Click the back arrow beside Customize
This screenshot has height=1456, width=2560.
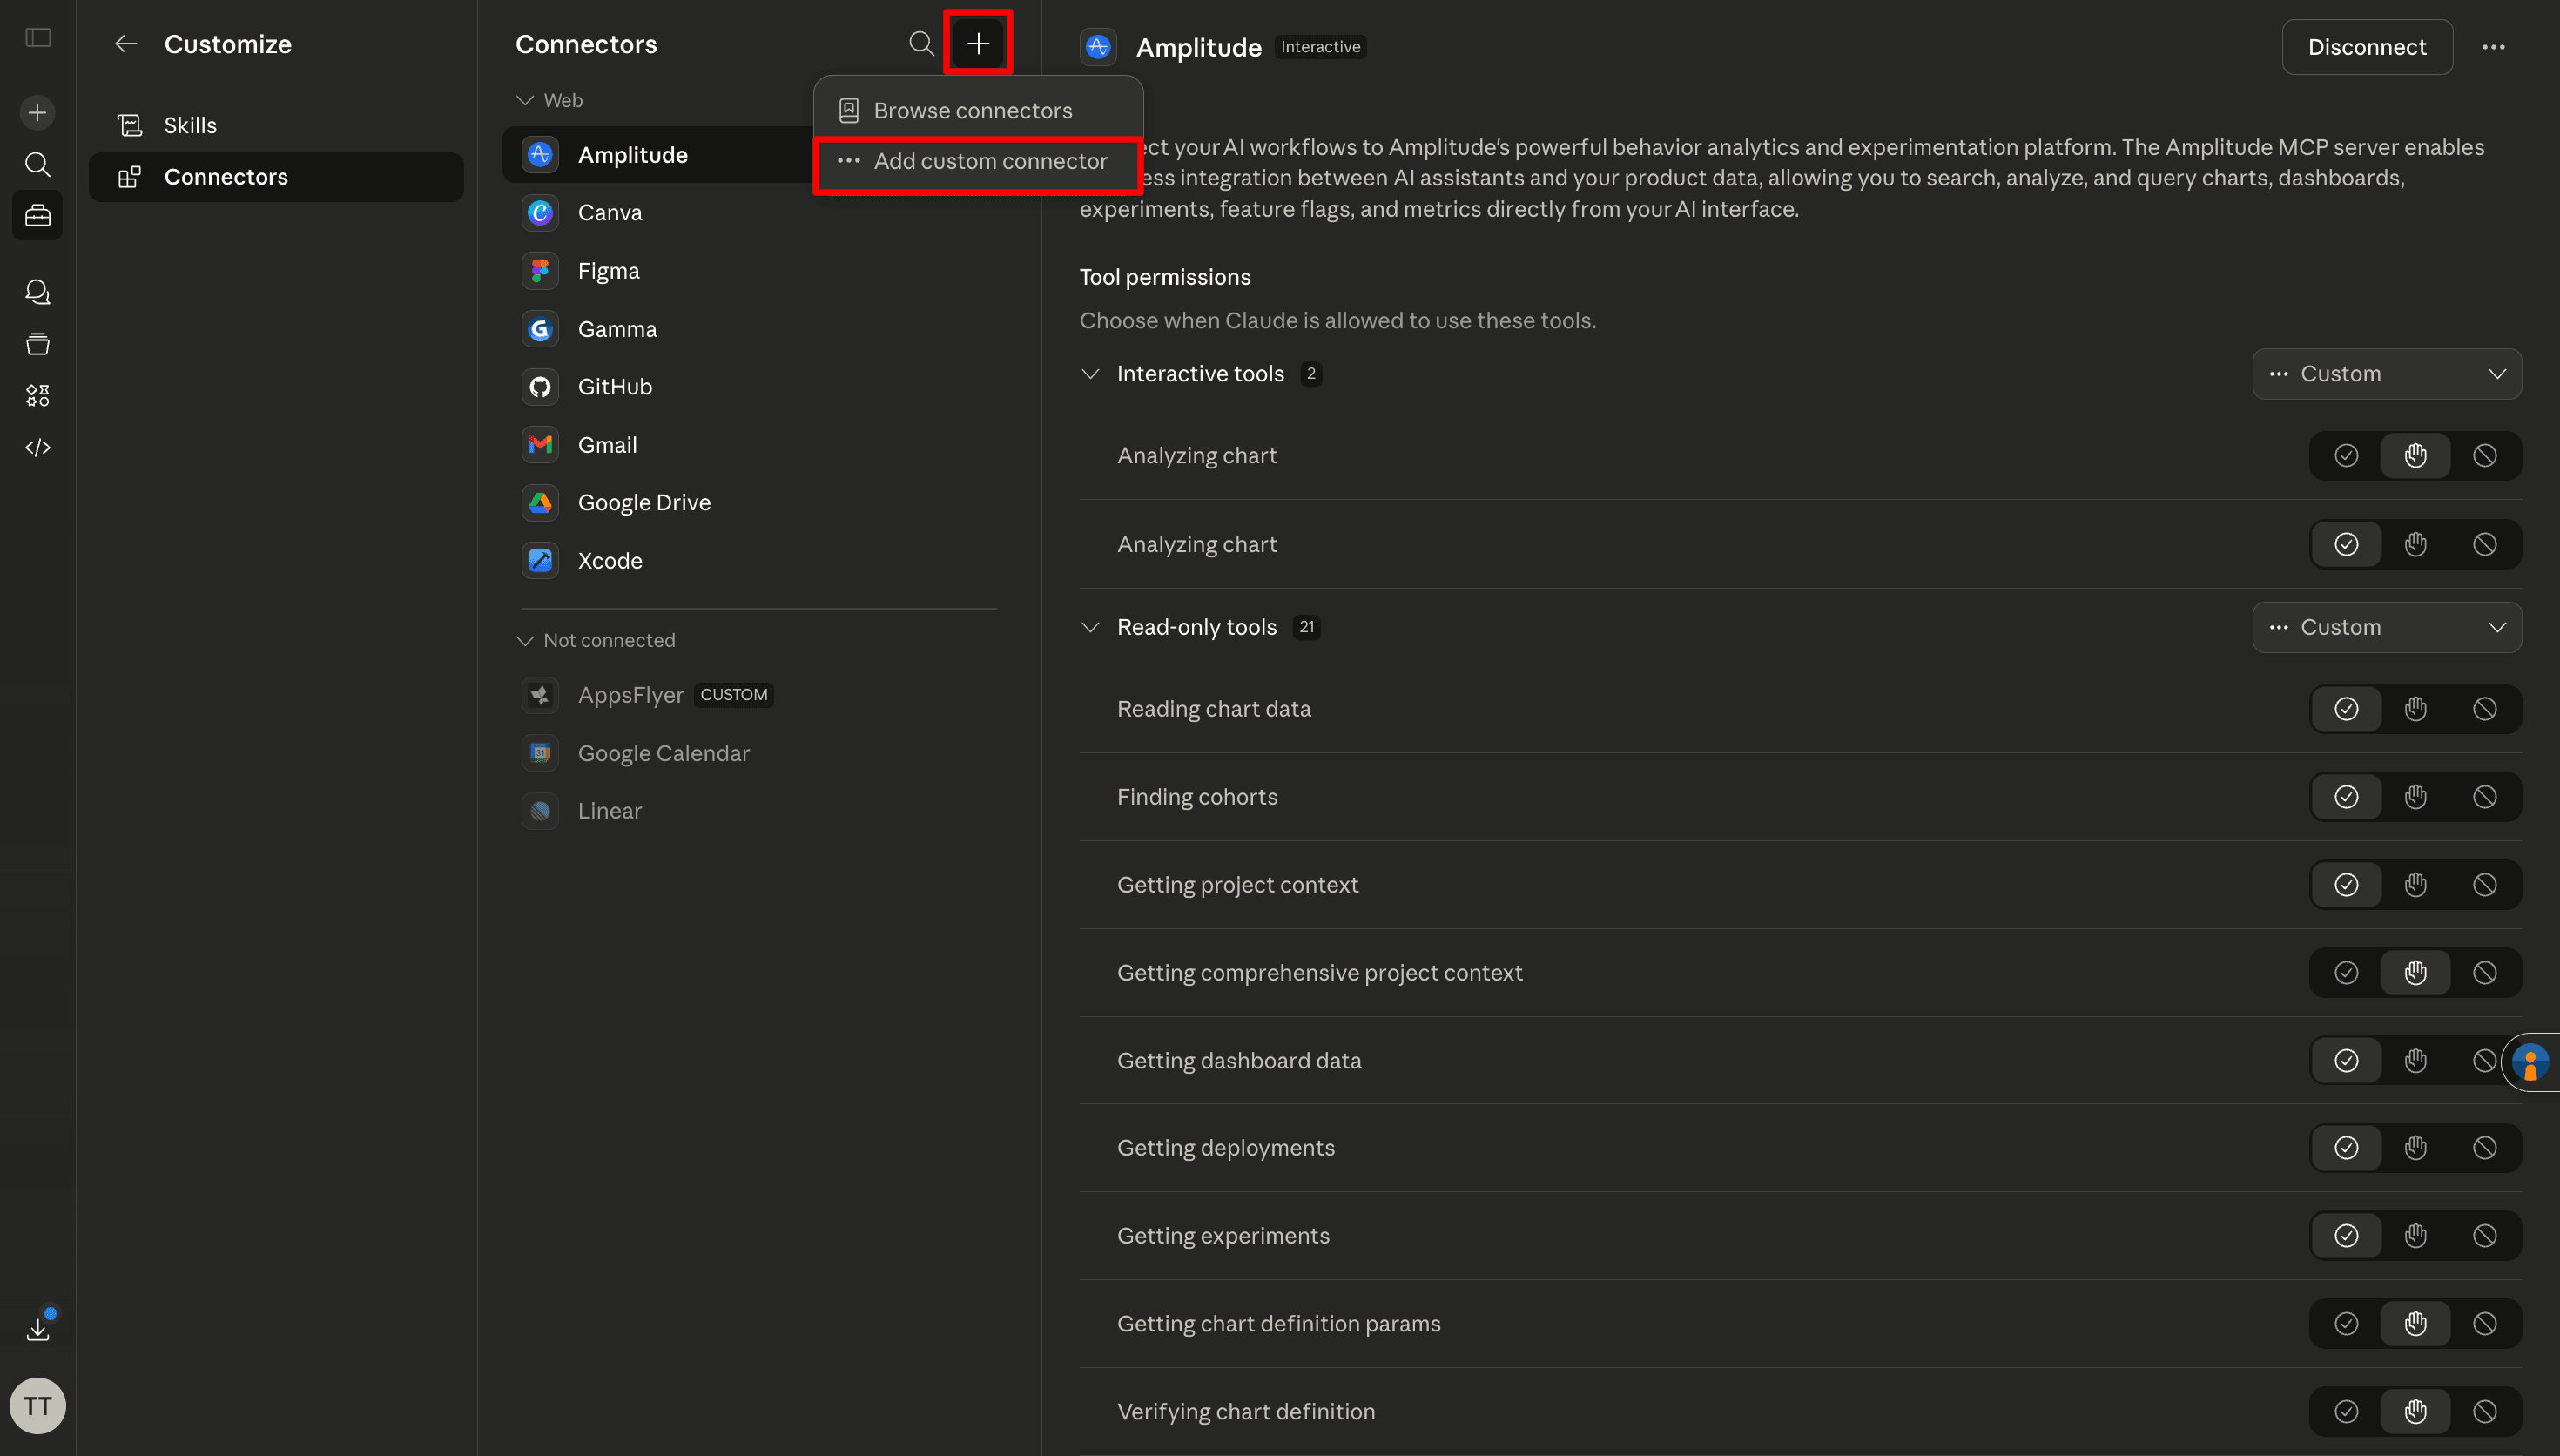point(126,44)
